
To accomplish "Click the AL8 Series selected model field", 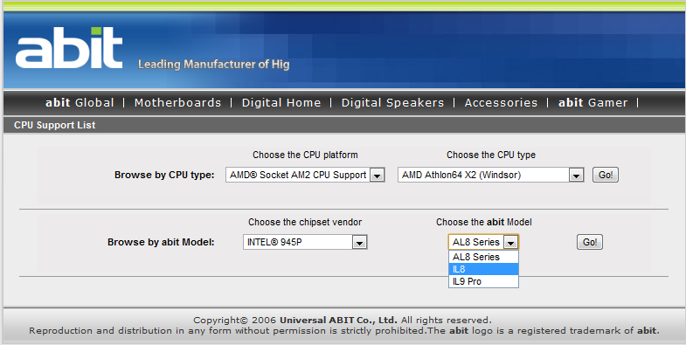I will (x=483, y=242).
